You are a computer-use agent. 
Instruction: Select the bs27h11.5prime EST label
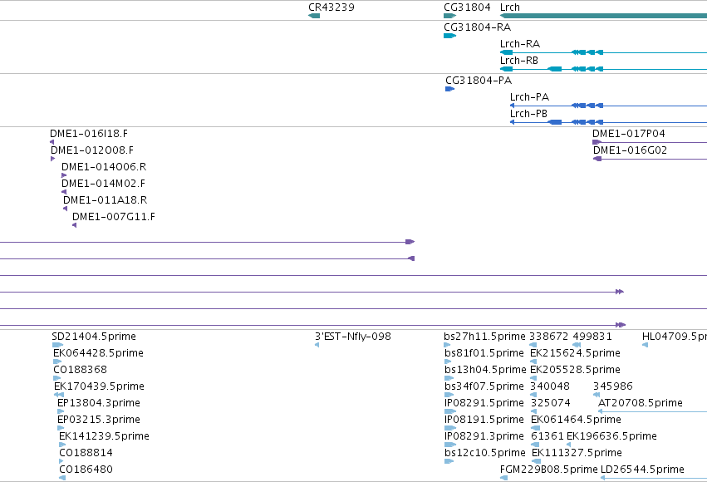click(x=484, y=337)
